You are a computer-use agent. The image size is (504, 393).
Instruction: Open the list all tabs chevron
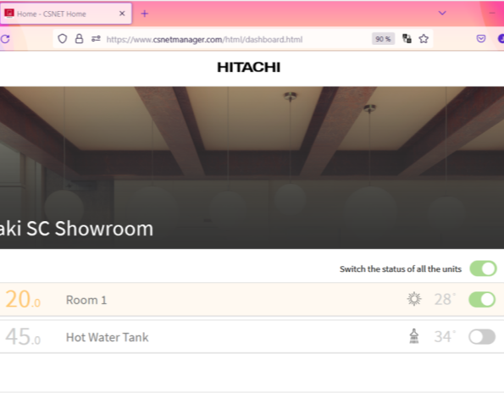click(x=442, y=14)
